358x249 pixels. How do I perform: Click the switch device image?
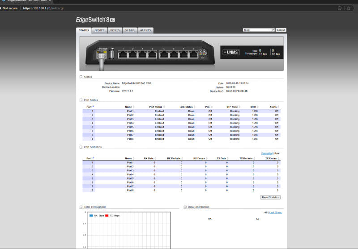[150, 54]
